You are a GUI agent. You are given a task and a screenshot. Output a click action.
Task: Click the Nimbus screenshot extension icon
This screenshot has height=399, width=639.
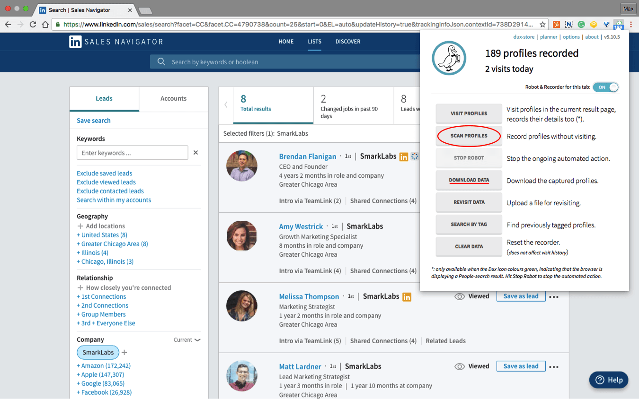(569, 24)
